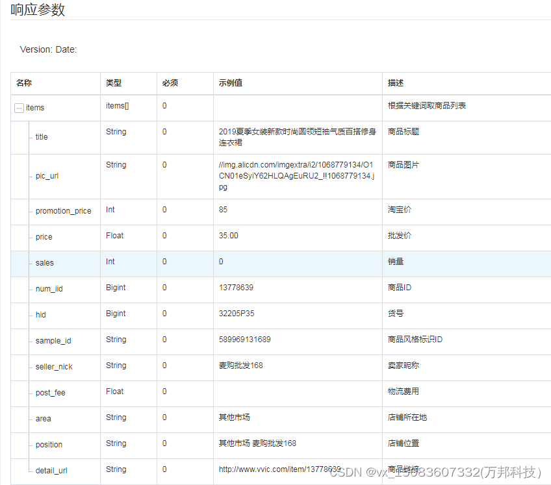551x485 pixels.
Task: Select the 'items' row name
Action: 35,108
